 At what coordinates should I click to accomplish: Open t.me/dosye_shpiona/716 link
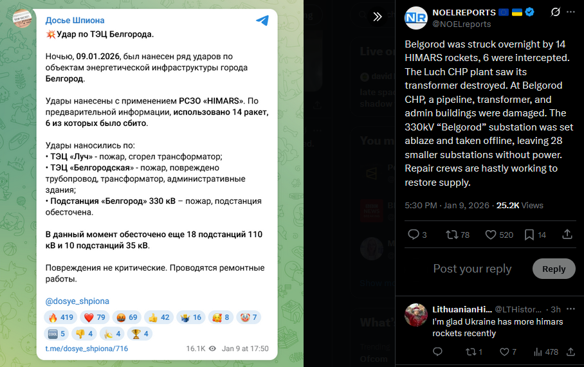(x=86, y=349)
